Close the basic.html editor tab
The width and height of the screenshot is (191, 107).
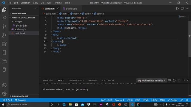[58, 9]
